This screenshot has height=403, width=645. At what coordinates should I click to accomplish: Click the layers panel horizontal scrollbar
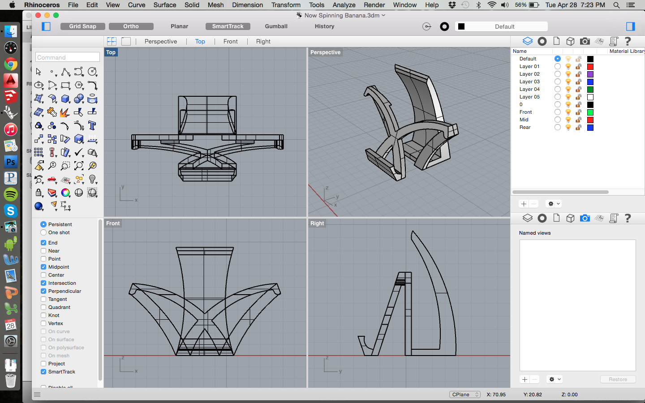click(560, 192)
